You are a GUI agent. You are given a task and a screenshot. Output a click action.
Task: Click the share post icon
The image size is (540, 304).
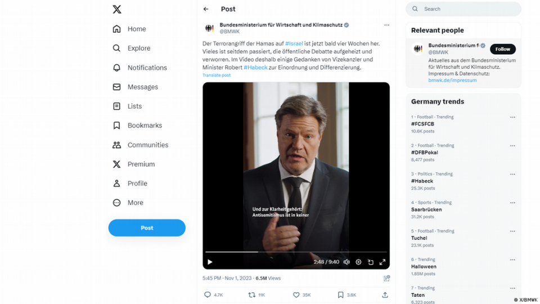click(385, 294)
